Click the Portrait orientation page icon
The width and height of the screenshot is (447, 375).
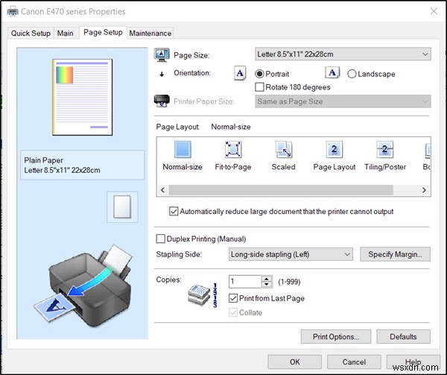[240, 73]
